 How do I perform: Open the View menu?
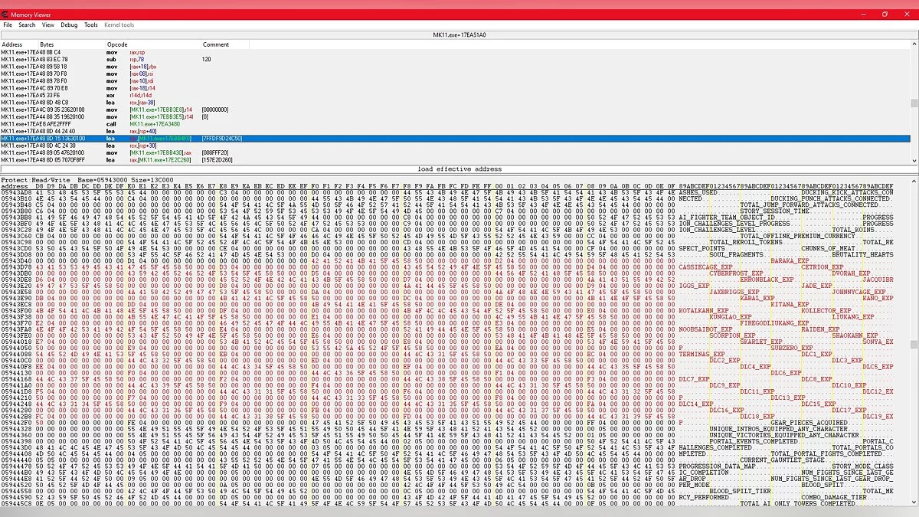point(48,25)
